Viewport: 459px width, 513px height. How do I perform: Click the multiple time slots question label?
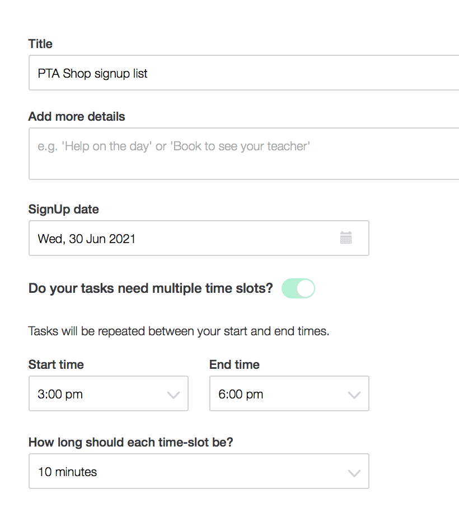(x=151, y=288)
